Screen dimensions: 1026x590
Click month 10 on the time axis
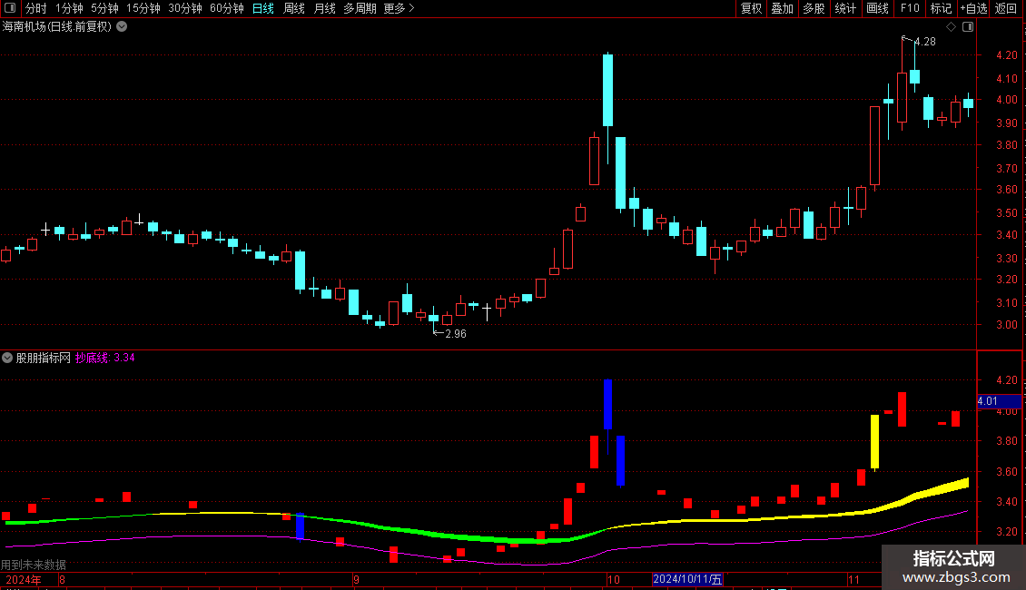[x=613, y=579]
